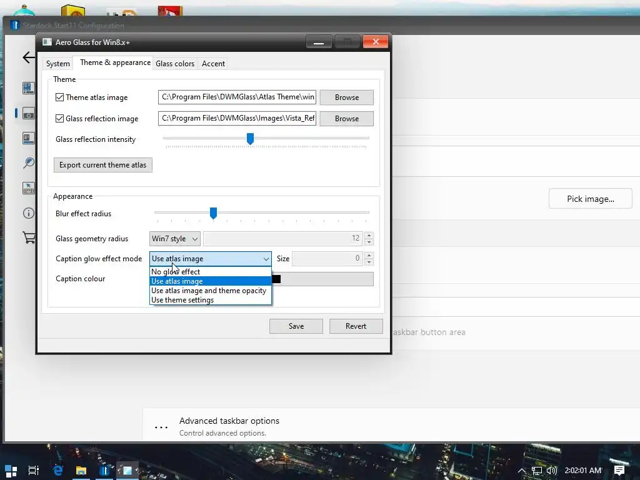Click the three dots Advanced taskbar options icon
This screenshot has width=640, height=480.
[x=161, y=427]
